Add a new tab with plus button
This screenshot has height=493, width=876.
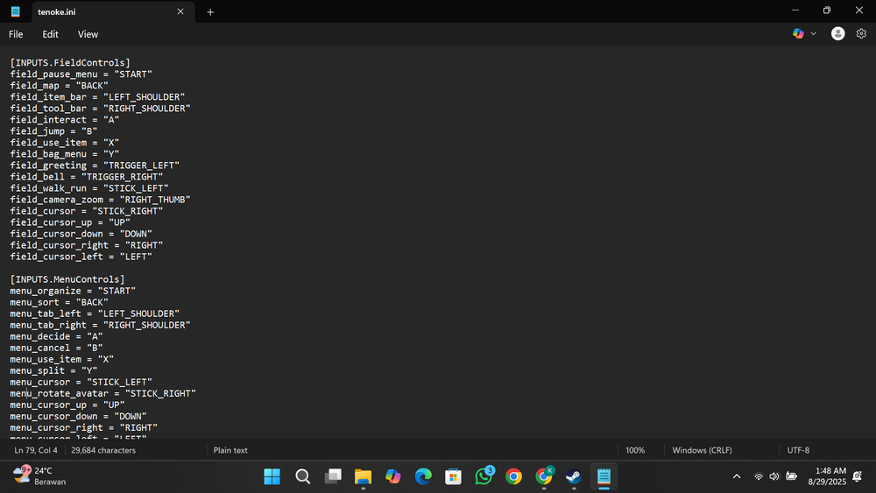click(x=210, y=12)
